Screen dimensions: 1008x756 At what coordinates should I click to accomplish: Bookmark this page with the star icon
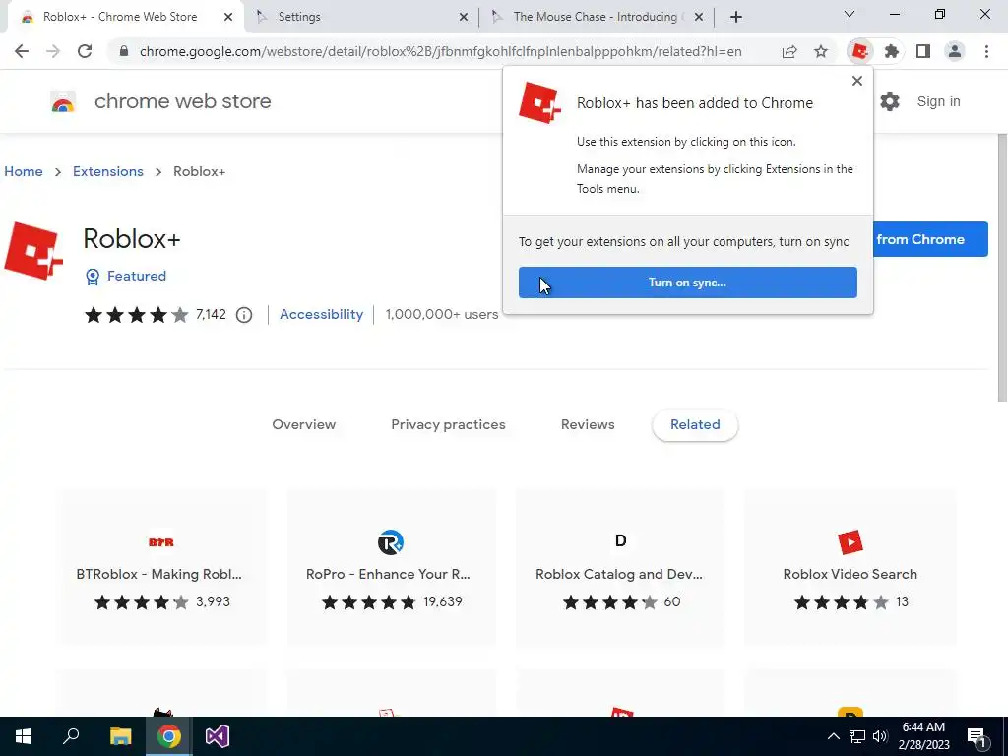click(821, 51)
